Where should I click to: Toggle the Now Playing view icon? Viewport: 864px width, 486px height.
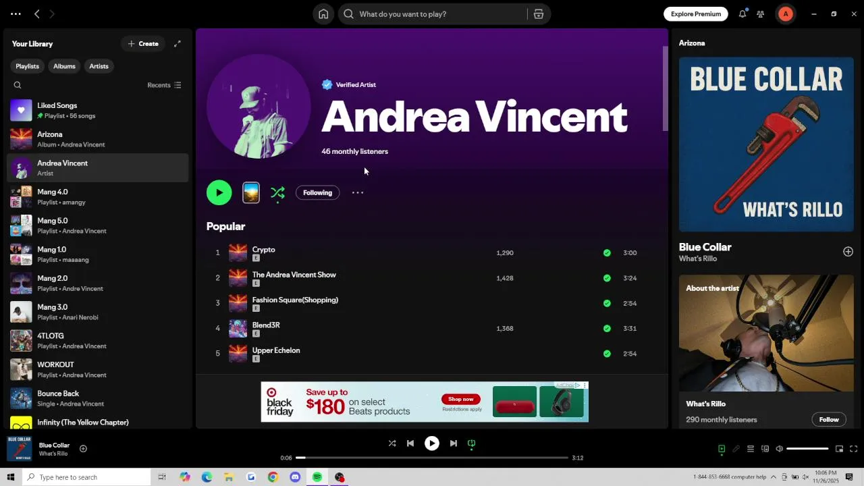pyautogui.click(x=722, y=449)
